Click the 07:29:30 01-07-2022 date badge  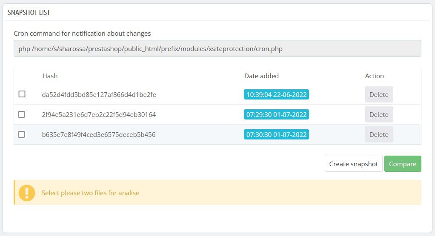point(276,114)
